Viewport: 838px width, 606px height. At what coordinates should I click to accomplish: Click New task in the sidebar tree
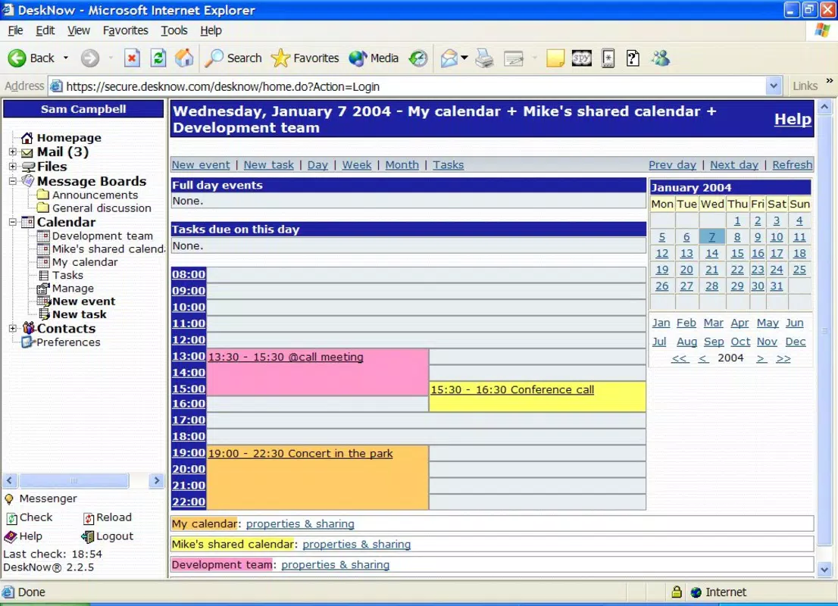click(79, 314)
